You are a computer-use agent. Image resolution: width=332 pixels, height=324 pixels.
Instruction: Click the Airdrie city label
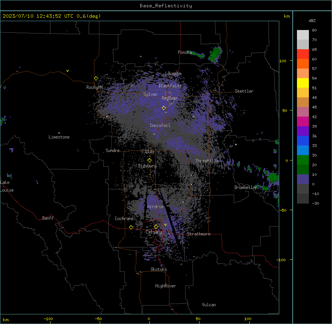(155, 207)
